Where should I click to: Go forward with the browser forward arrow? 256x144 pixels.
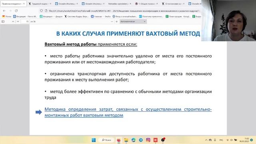pyautogui.click(x=10, y=11)
